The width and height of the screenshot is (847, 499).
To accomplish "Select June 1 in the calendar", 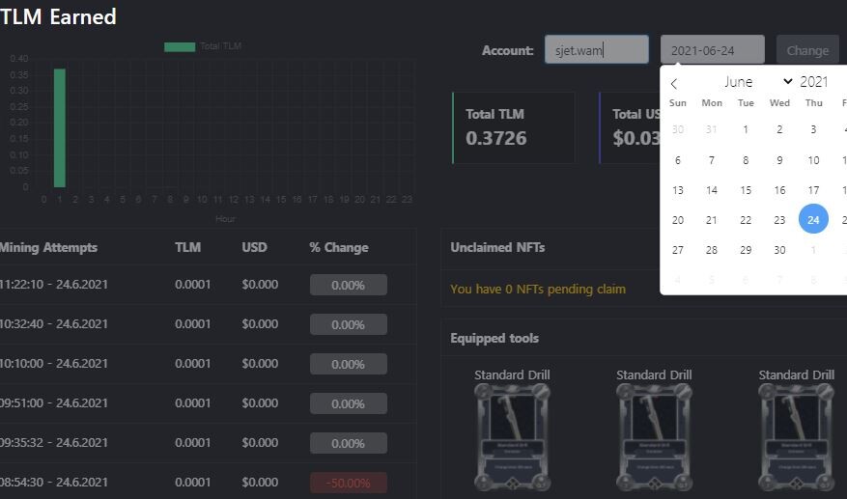I will 746,129.
